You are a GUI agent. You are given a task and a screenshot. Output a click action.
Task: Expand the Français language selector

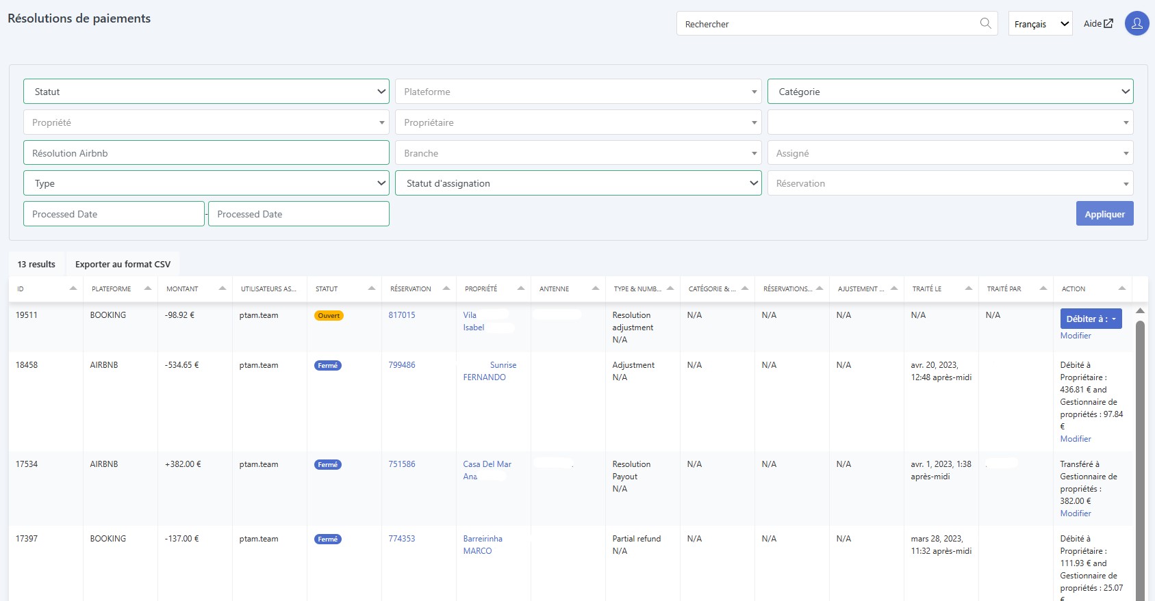(1040, 24)
